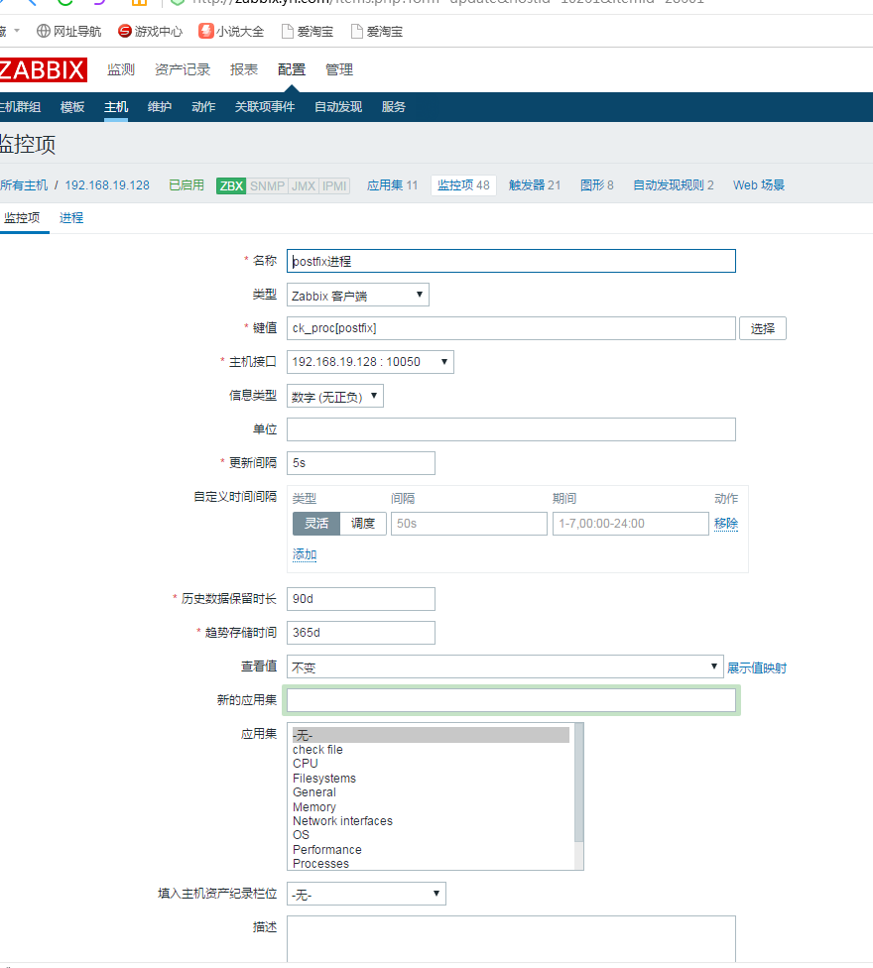Open 应用集 11 link
Viewport: 873px width, 968px height.
pyautogui.click(x=392, y=185)
